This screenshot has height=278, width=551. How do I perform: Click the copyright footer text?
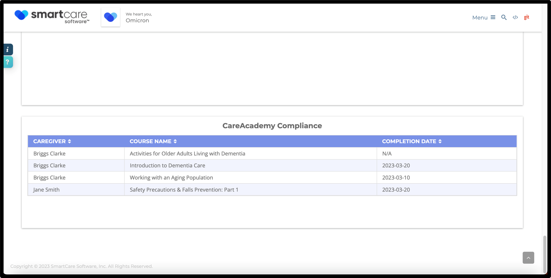(81, 266)
